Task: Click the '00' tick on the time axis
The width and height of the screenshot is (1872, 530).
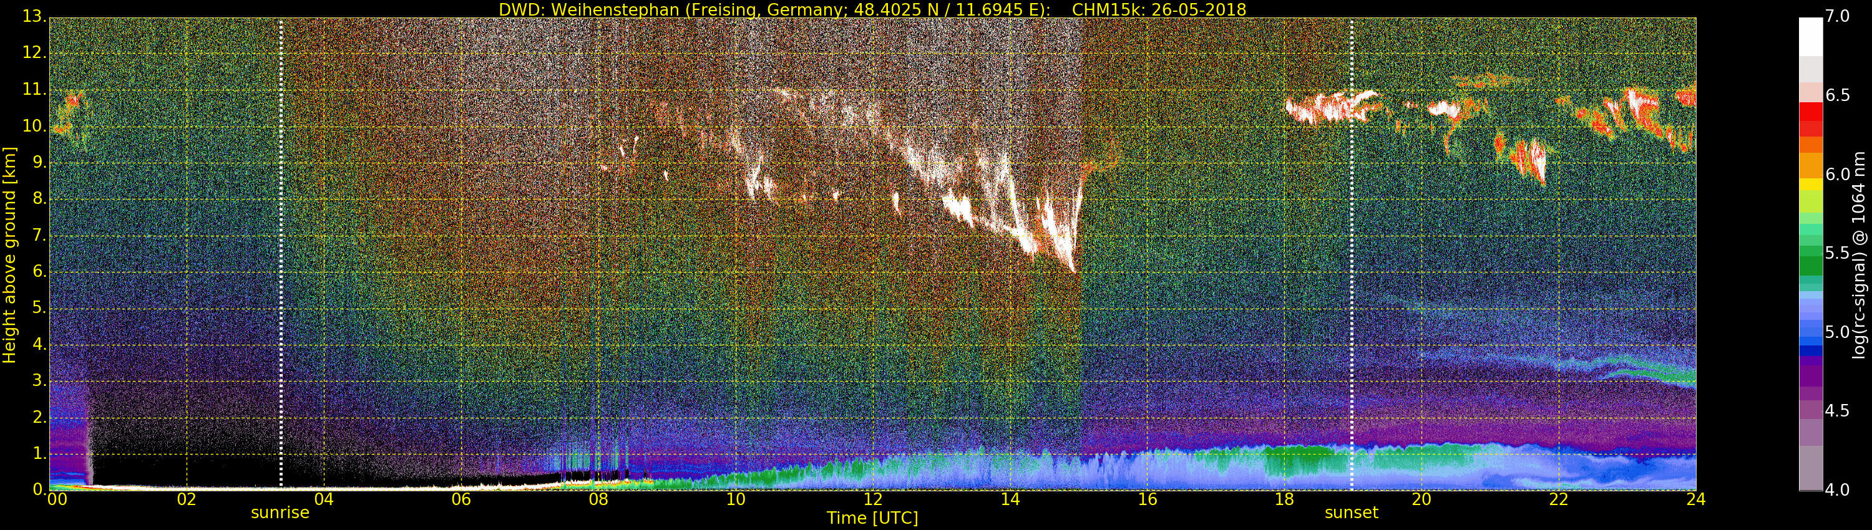Action: point(57,499)
